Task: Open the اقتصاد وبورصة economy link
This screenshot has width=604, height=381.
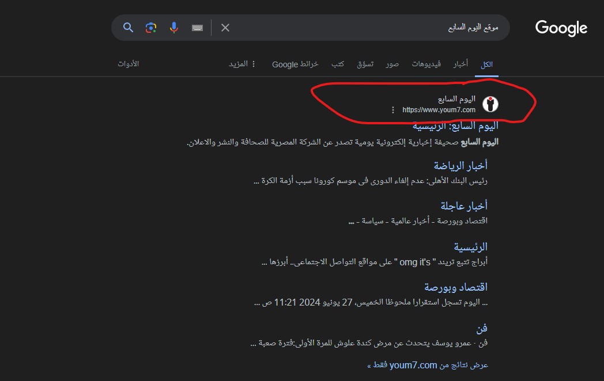Action: (455, 287)
